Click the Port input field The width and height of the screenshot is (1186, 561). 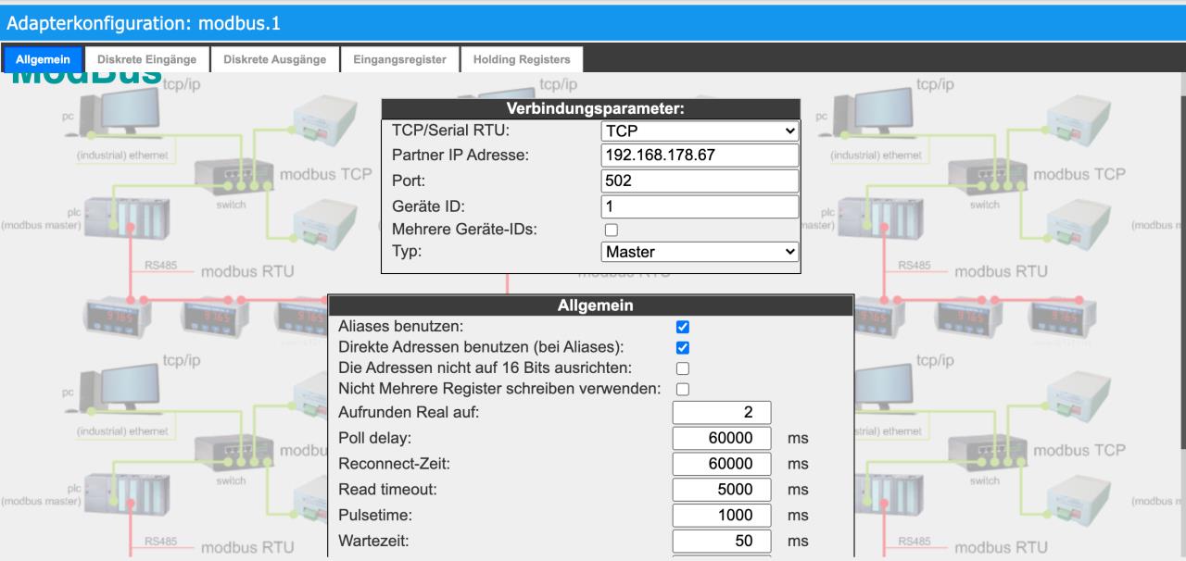click(700, 181)
